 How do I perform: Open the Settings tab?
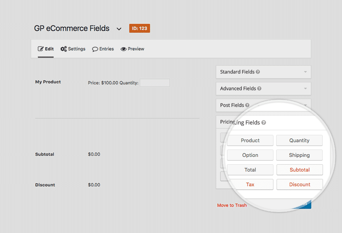(73, 49)
